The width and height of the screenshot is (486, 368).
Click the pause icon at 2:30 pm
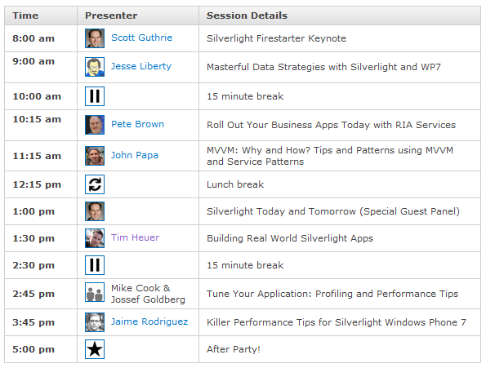pos(95,265)
